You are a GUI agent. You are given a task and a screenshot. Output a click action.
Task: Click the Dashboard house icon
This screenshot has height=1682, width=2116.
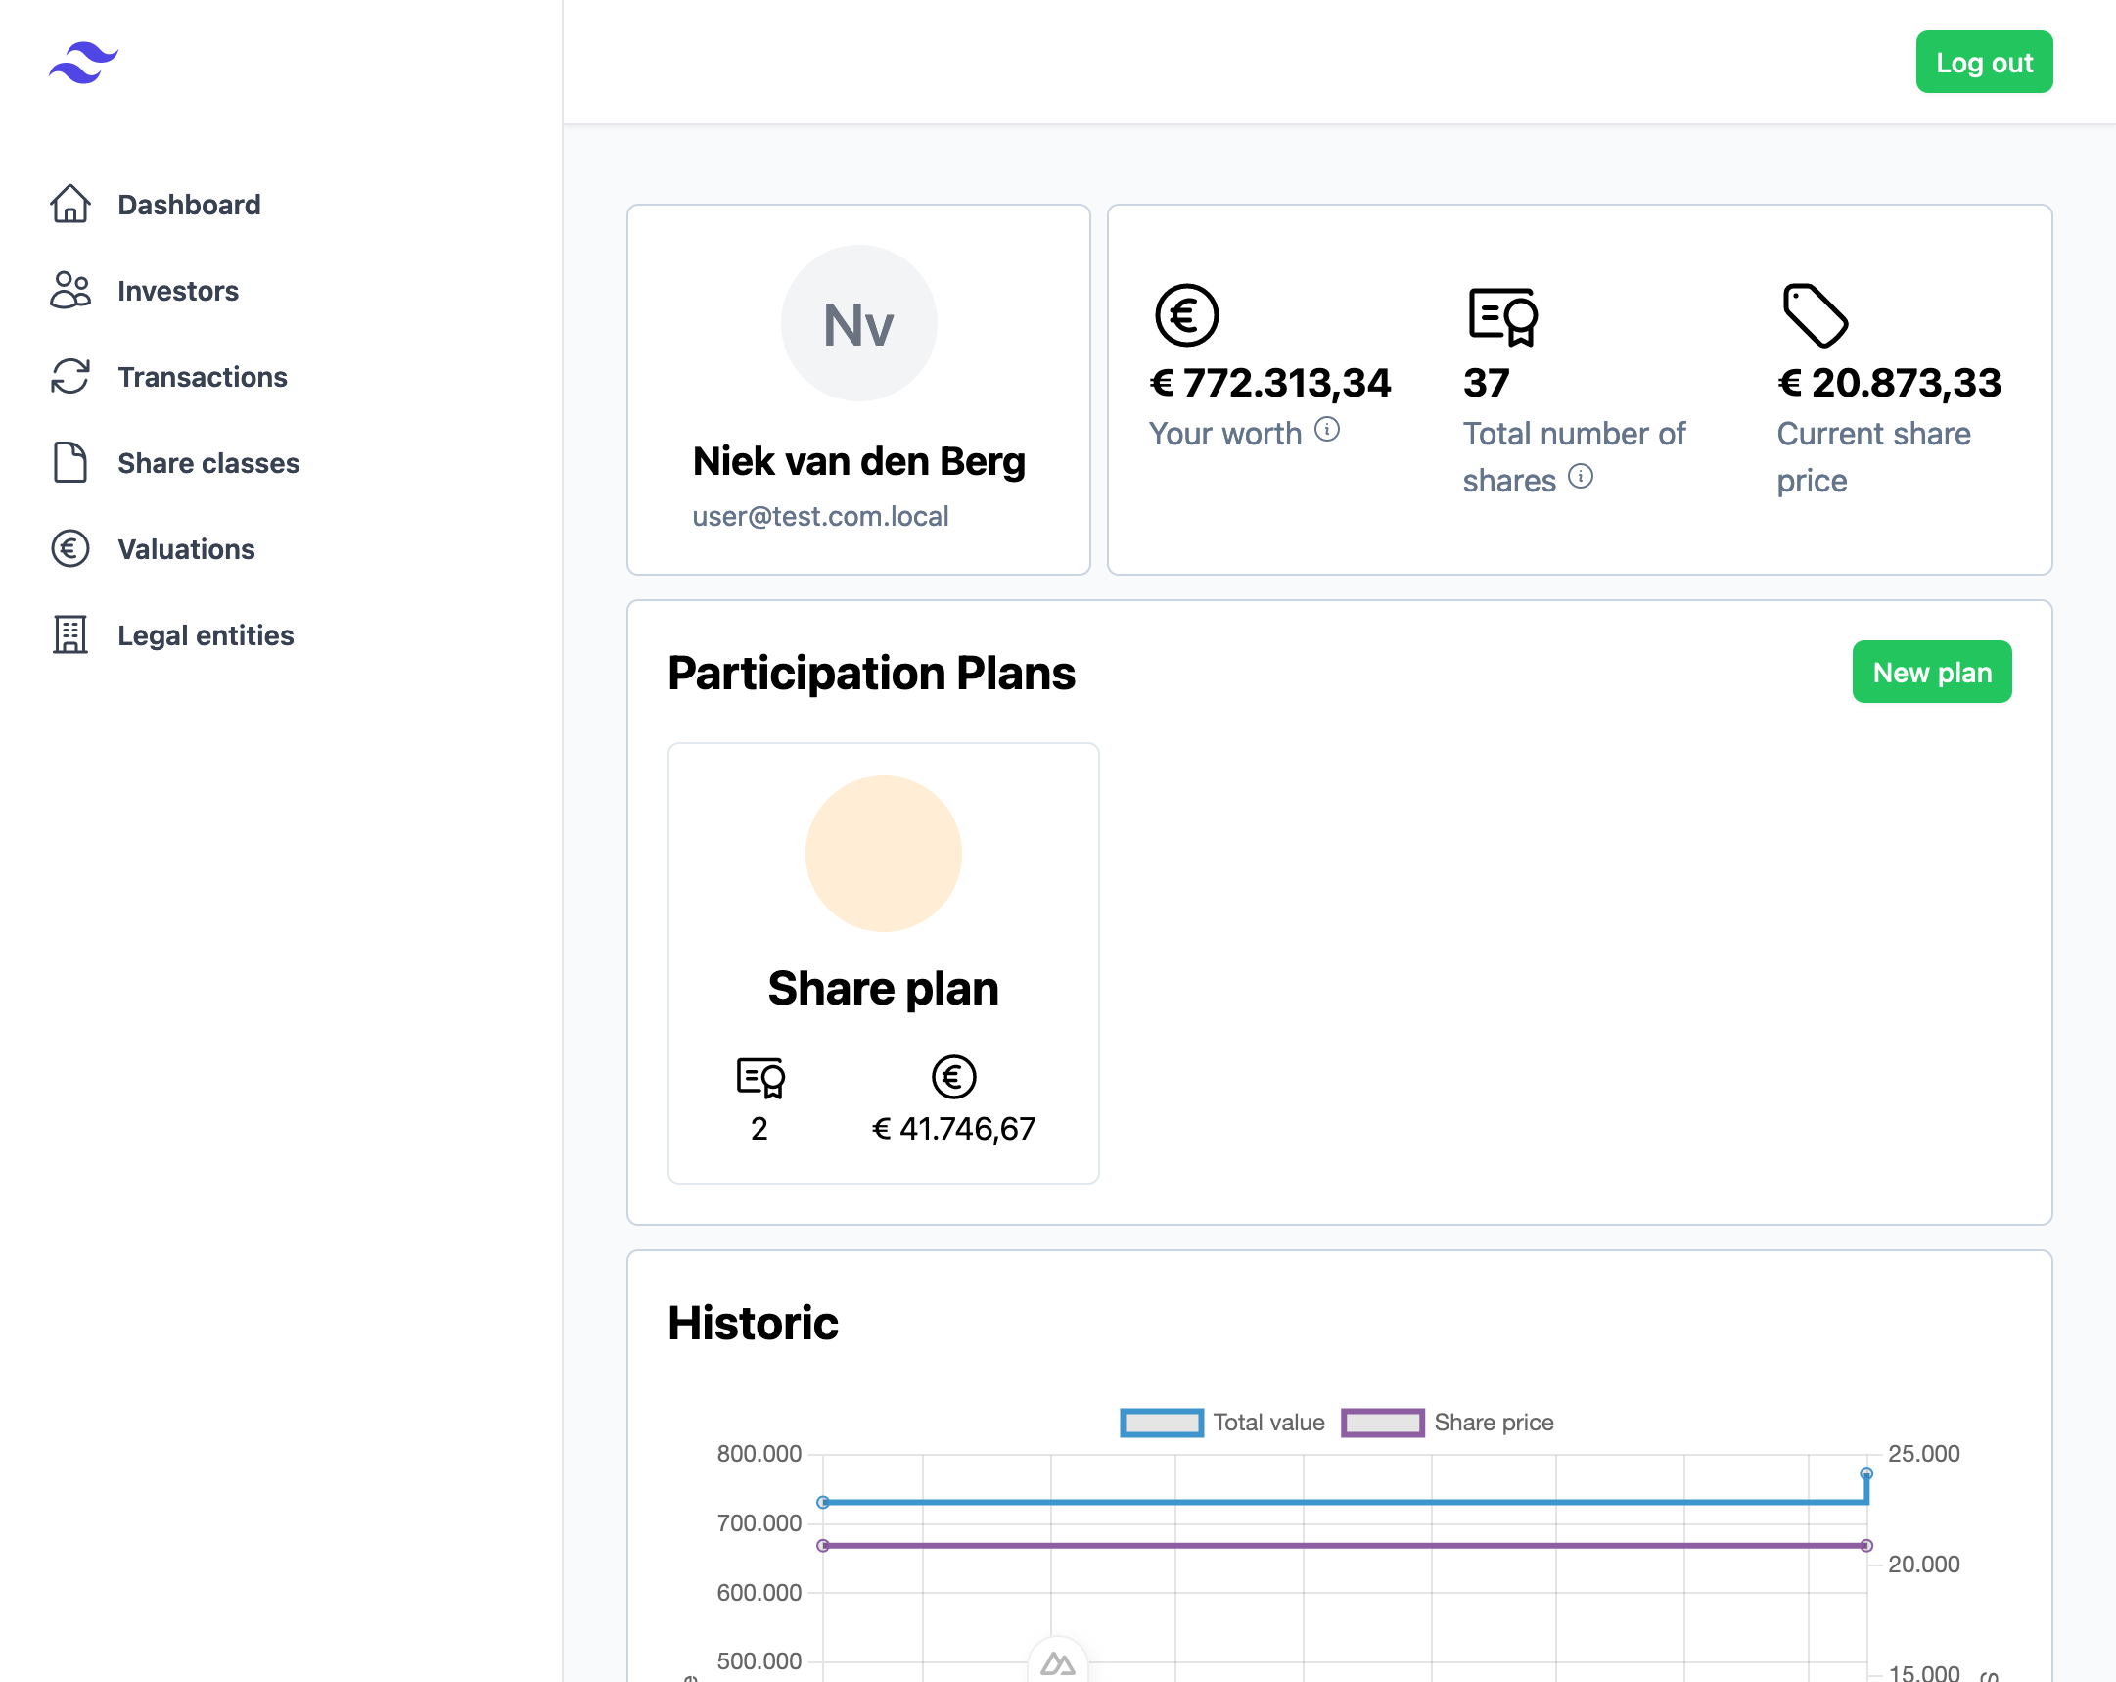[69, 205]
